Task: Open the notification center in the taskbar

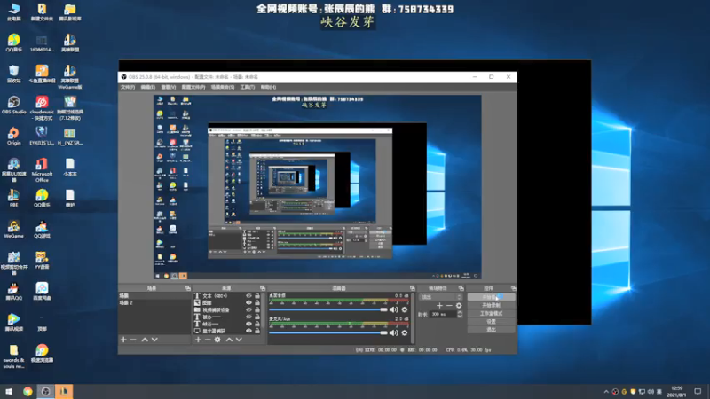Action: 698,391
